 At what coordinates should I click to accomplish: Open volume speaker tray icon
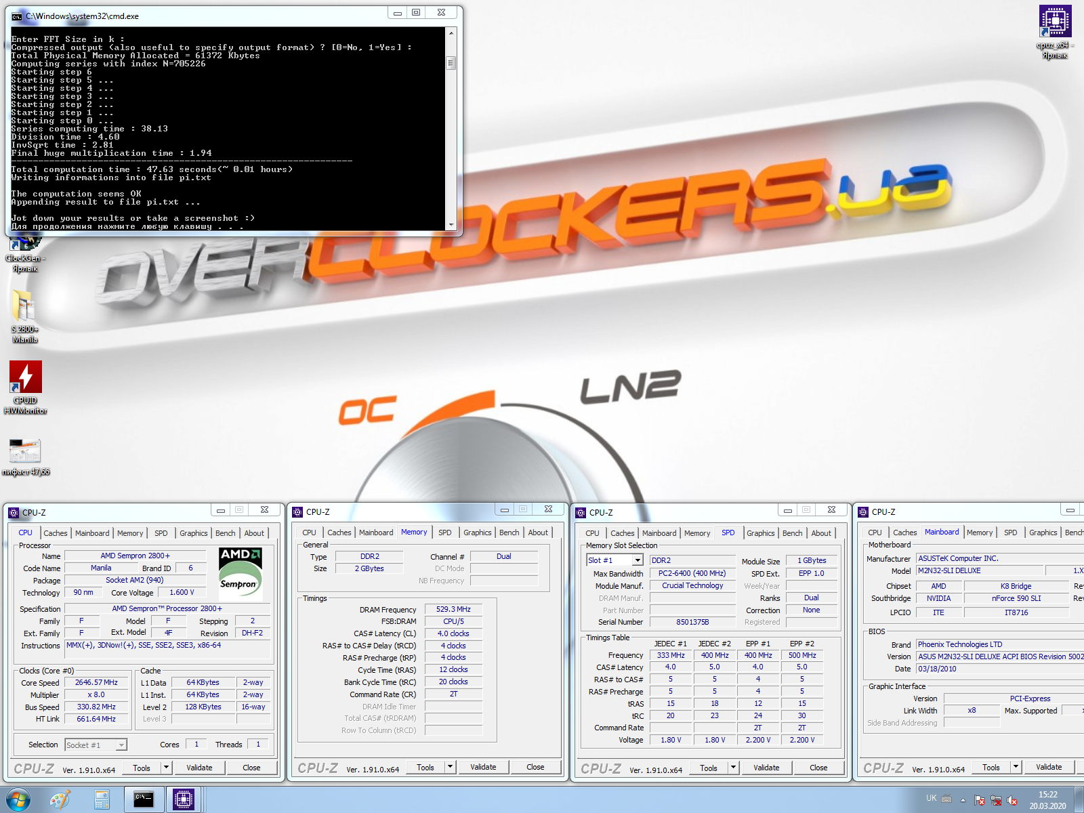tap(1012, 800)
